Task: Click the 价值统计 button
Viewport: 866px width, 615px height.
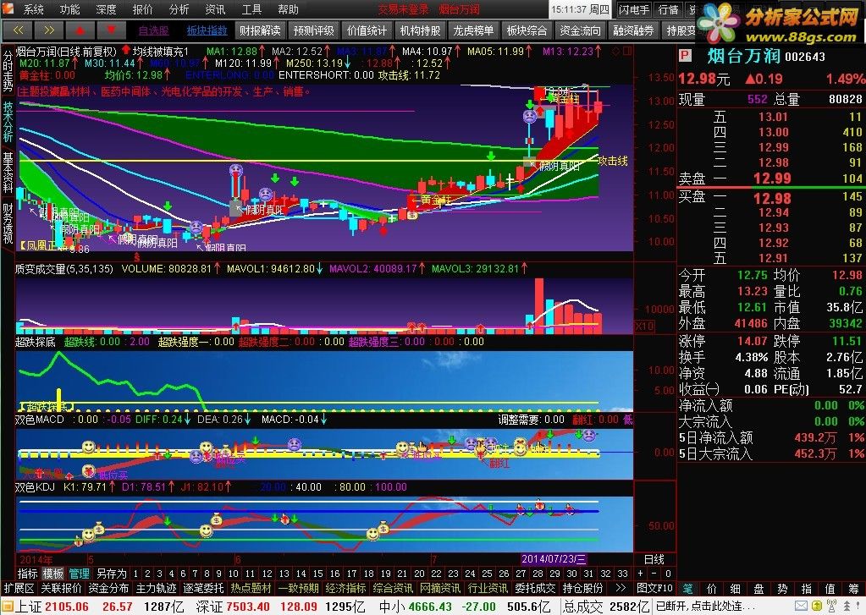Action: (367, 30)
